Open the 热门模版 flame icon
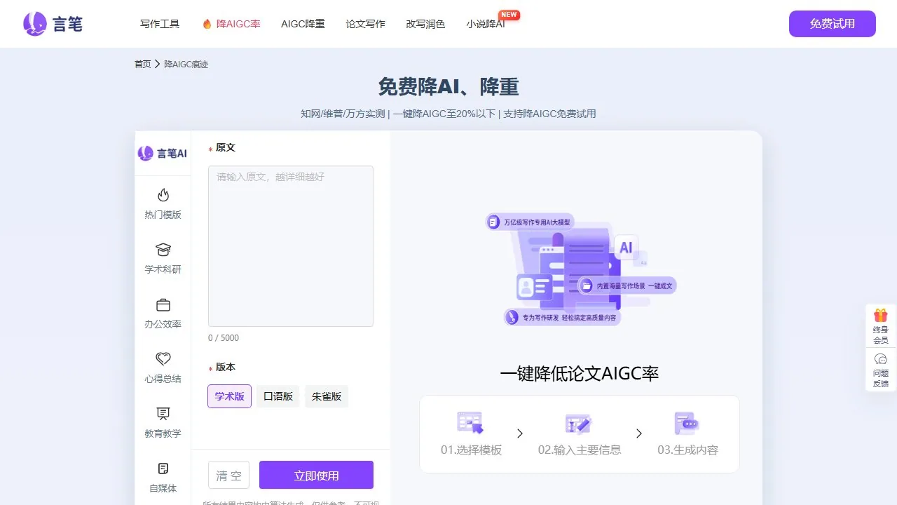897x505 pixels. pos(163,195)
